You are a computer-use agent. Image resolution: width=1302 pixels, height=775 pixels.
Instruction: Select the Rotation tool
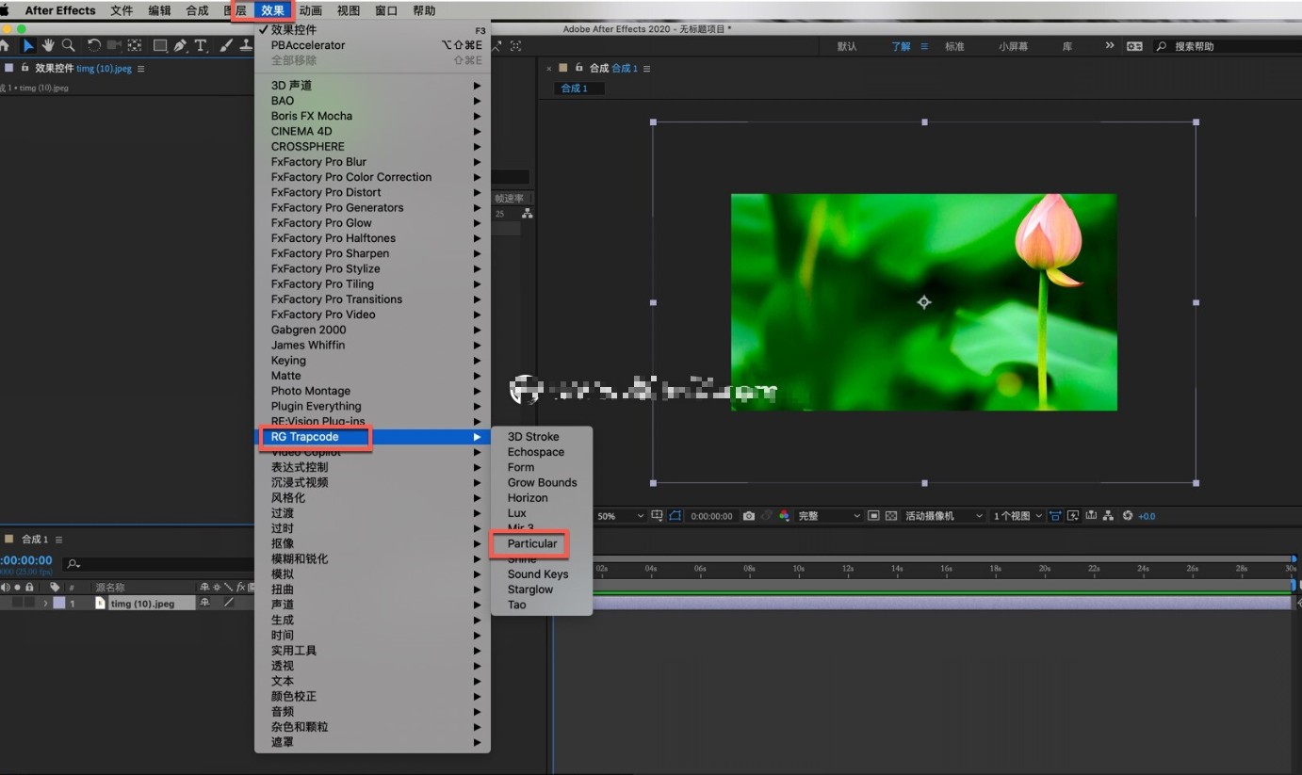(x=93, y=45)
